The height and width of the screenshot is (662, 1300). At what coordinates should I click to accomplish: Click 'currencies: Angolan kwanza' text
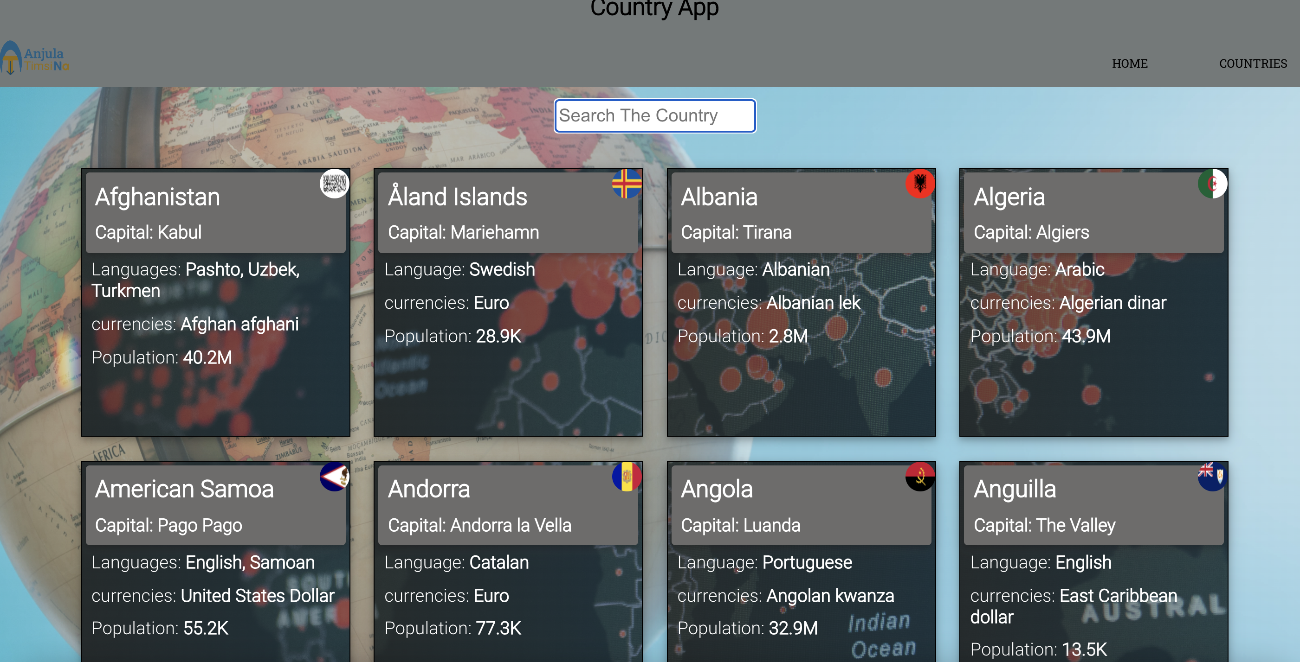[x=785, y=596]
